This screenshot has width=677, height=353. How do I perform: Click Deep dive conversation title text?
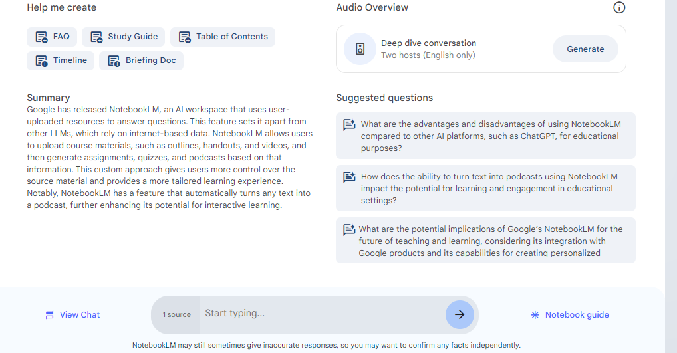(x=428, y=43)
